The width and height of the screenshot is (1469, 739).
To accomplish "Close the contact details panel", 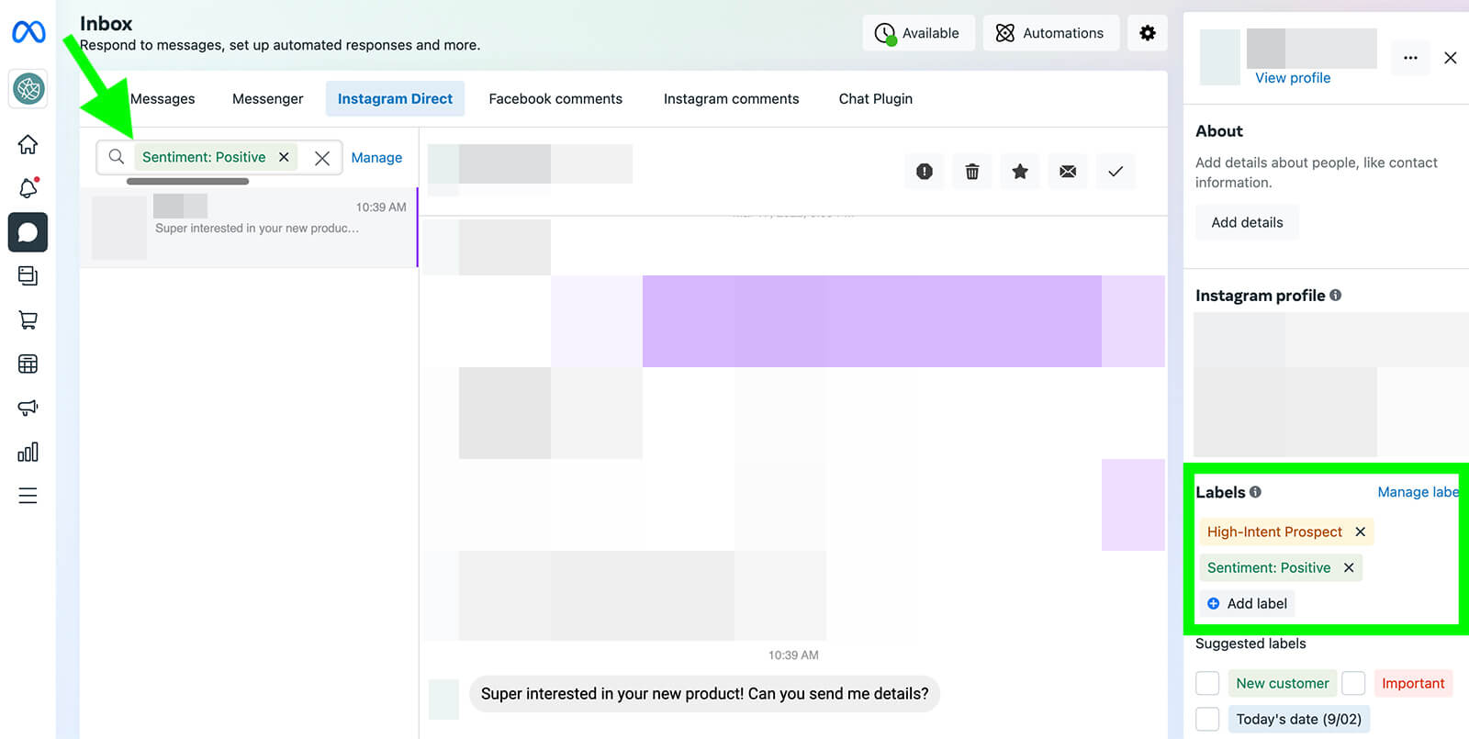I will (x=1451, y=58).
